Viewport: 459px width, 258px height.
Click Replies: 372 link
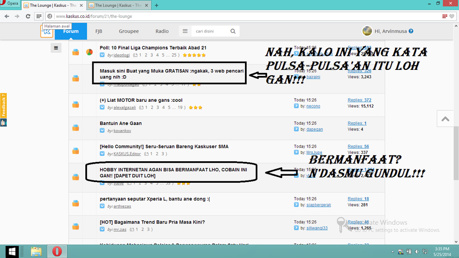(x=360, y=100)
